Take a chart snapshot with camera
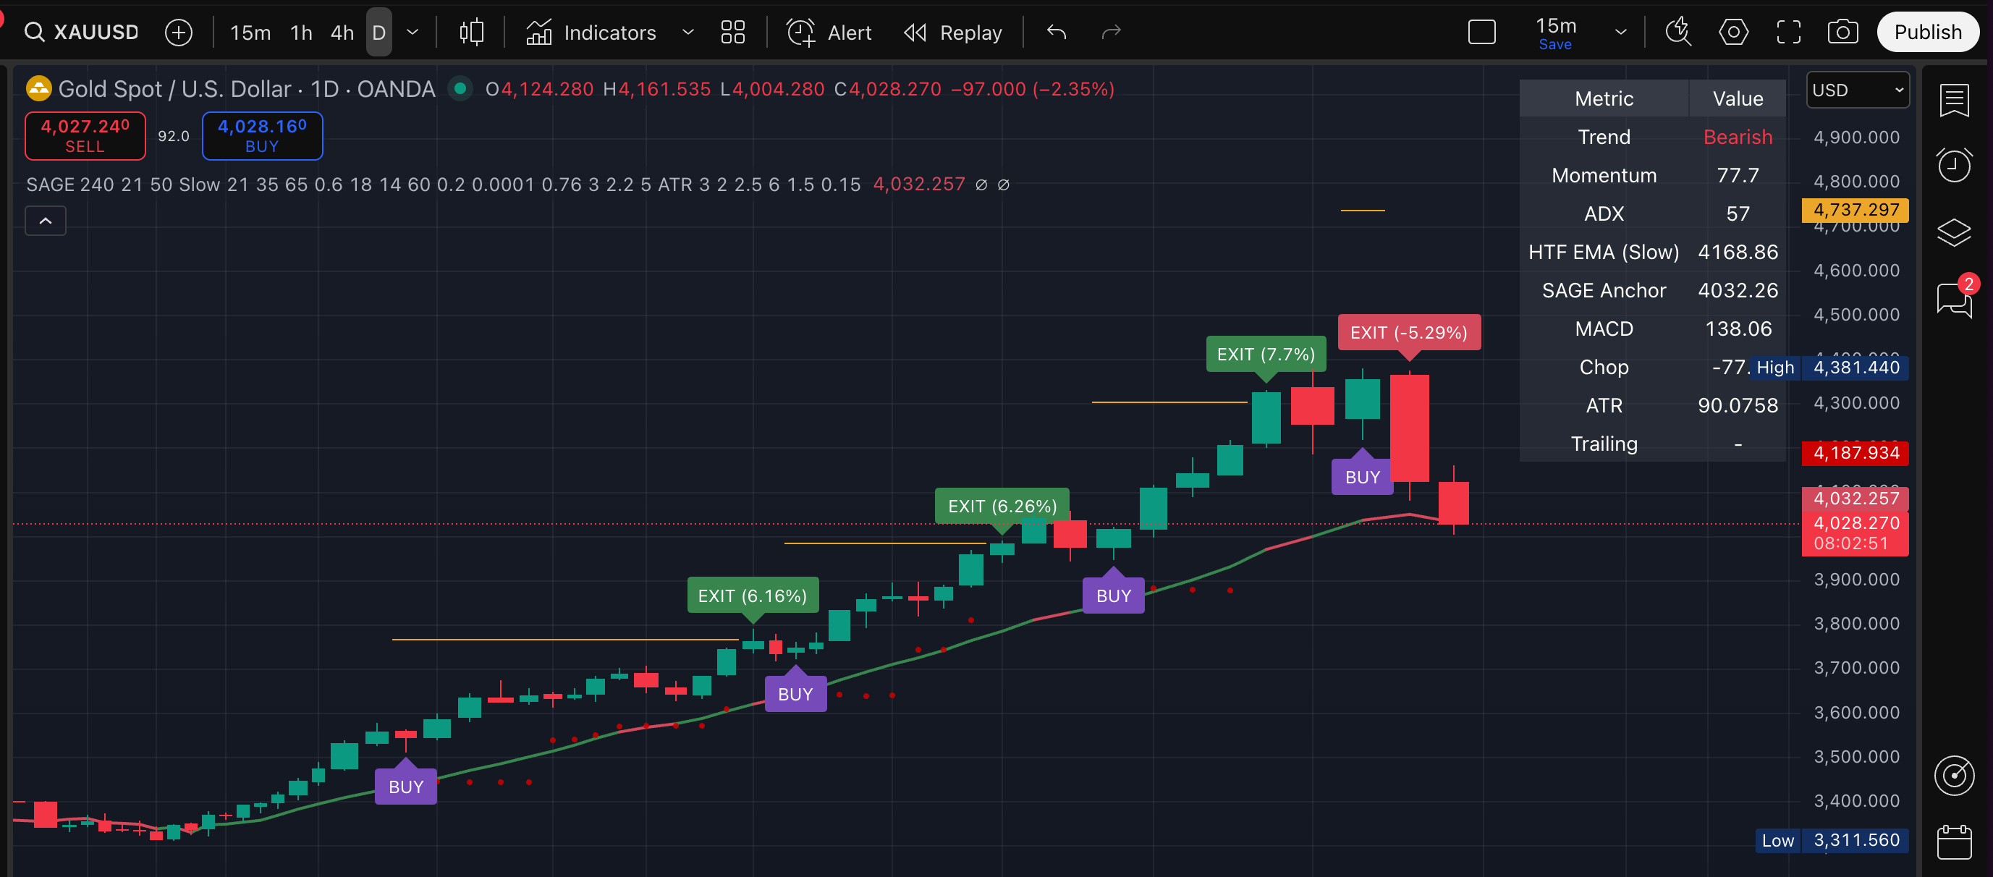Screen dimensions: 1993x877 click(1843, 32)
